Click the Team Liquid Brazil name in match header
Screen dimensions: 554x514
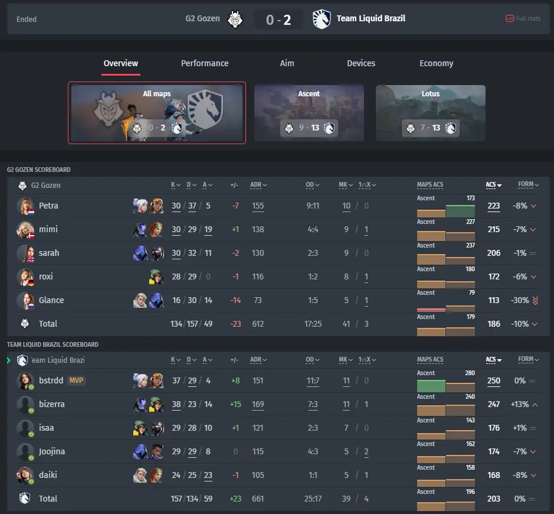(x=371, y=18)
